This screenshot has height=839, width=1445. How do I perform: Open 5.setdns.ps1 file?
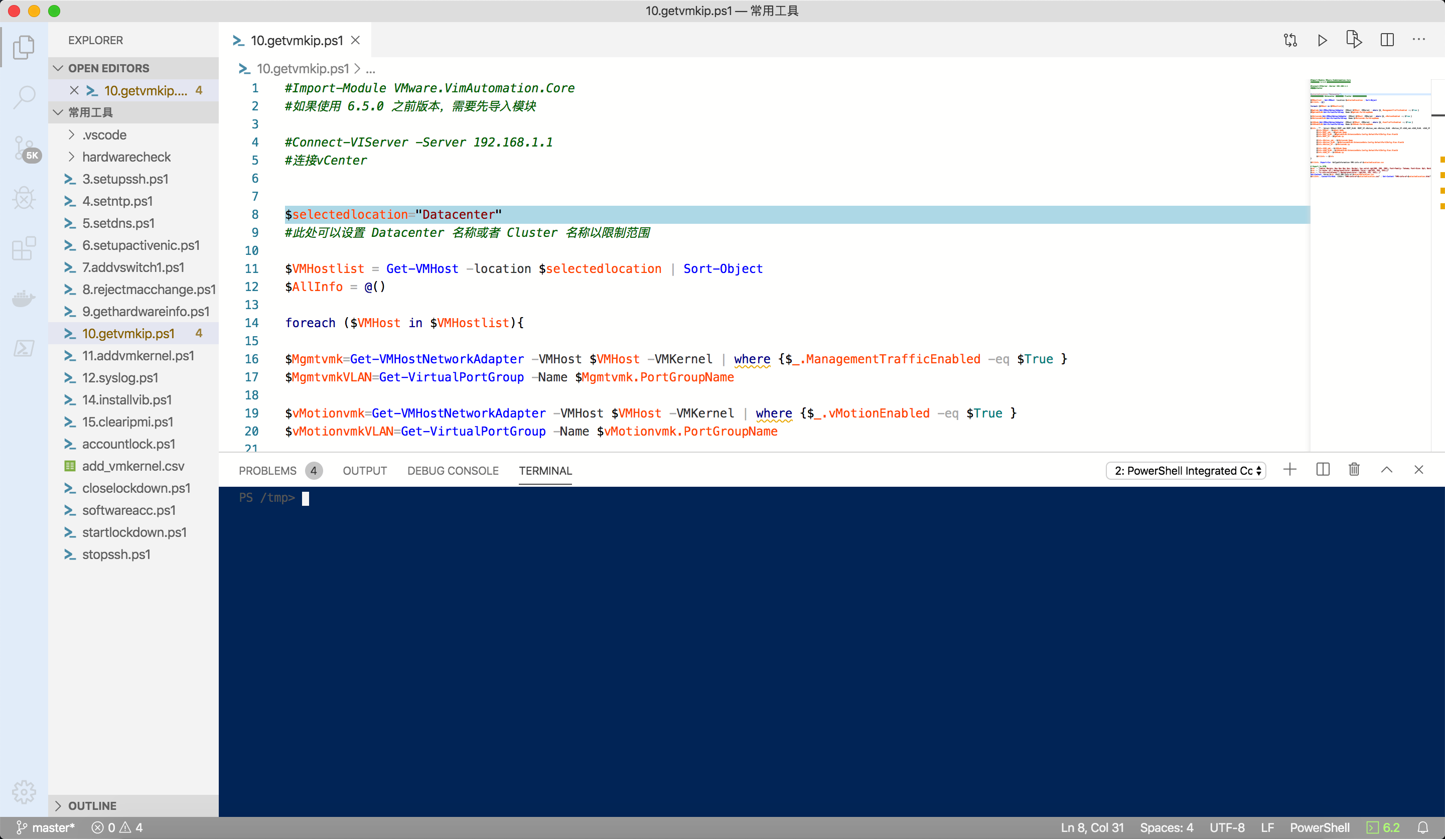[133, 223]
